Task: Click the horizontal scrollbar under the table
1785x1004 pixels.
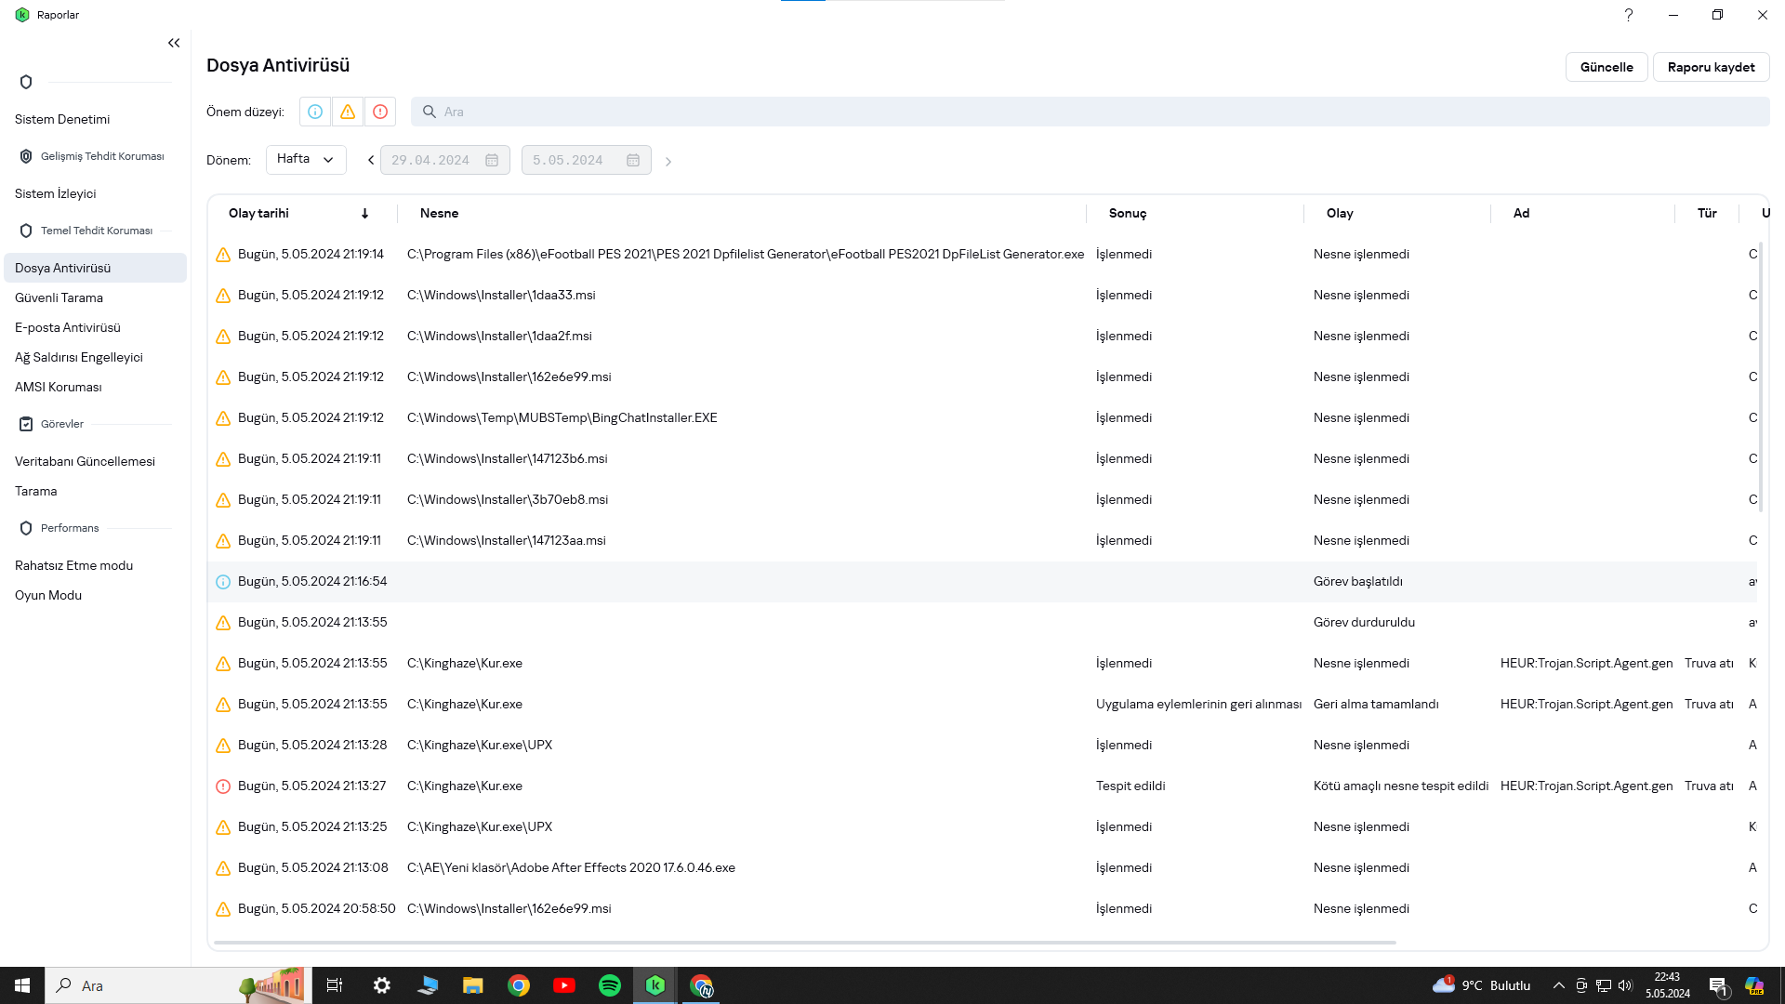Action: point(804,942)
